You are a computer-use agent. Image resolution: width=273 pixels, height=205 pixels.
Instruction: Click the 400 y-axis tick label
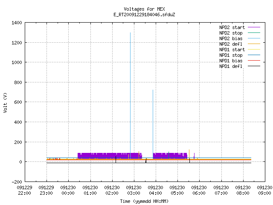click(x=18, y=122)
